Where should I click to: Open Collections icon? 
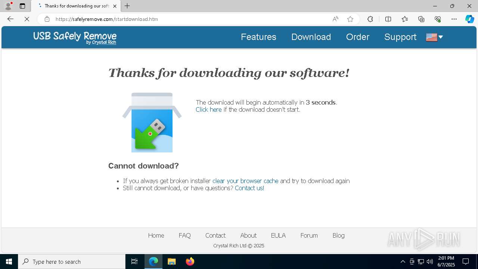coord(421,19)
